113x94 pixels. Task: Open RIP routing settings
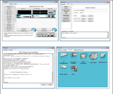click(x=66, y=14)
